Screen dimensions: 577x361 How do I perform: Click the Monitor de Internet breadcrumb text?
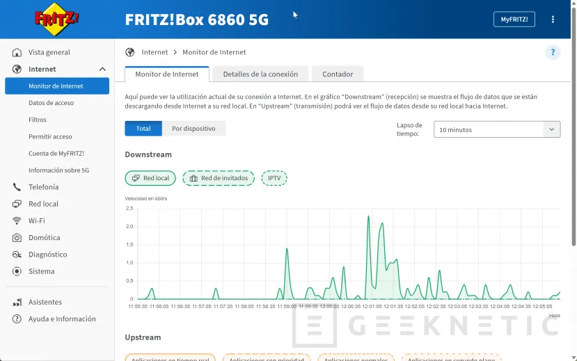pyautogui.click(x=214, y=52)
